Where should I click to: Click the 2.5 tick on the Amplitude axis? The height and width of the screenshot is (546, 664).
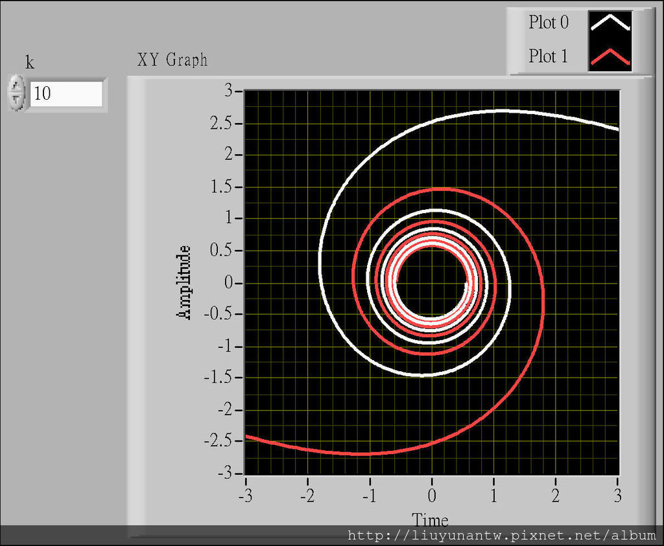tap(221, 124)
